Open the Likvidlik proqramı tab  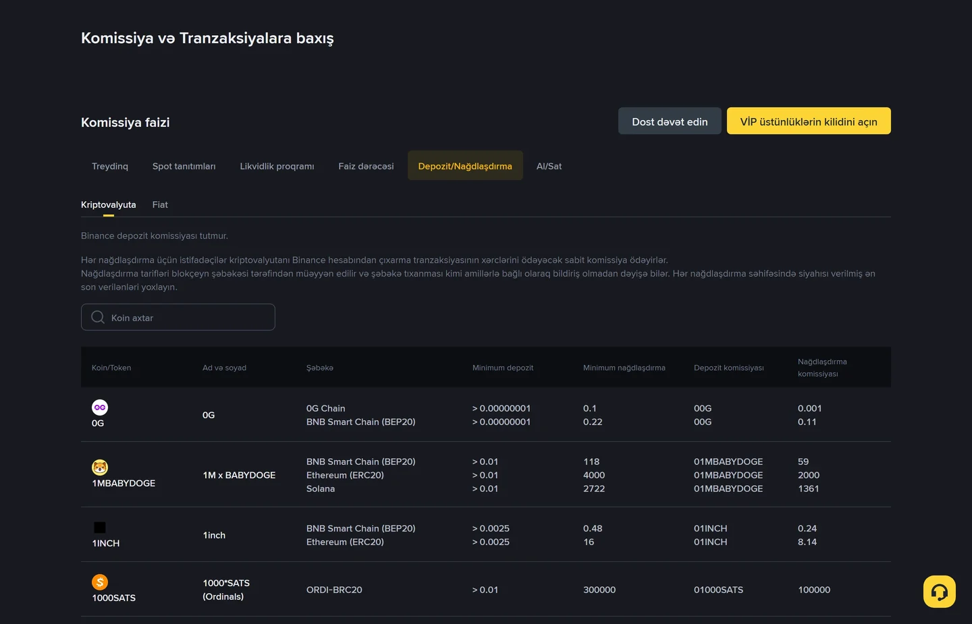(277, 166)
